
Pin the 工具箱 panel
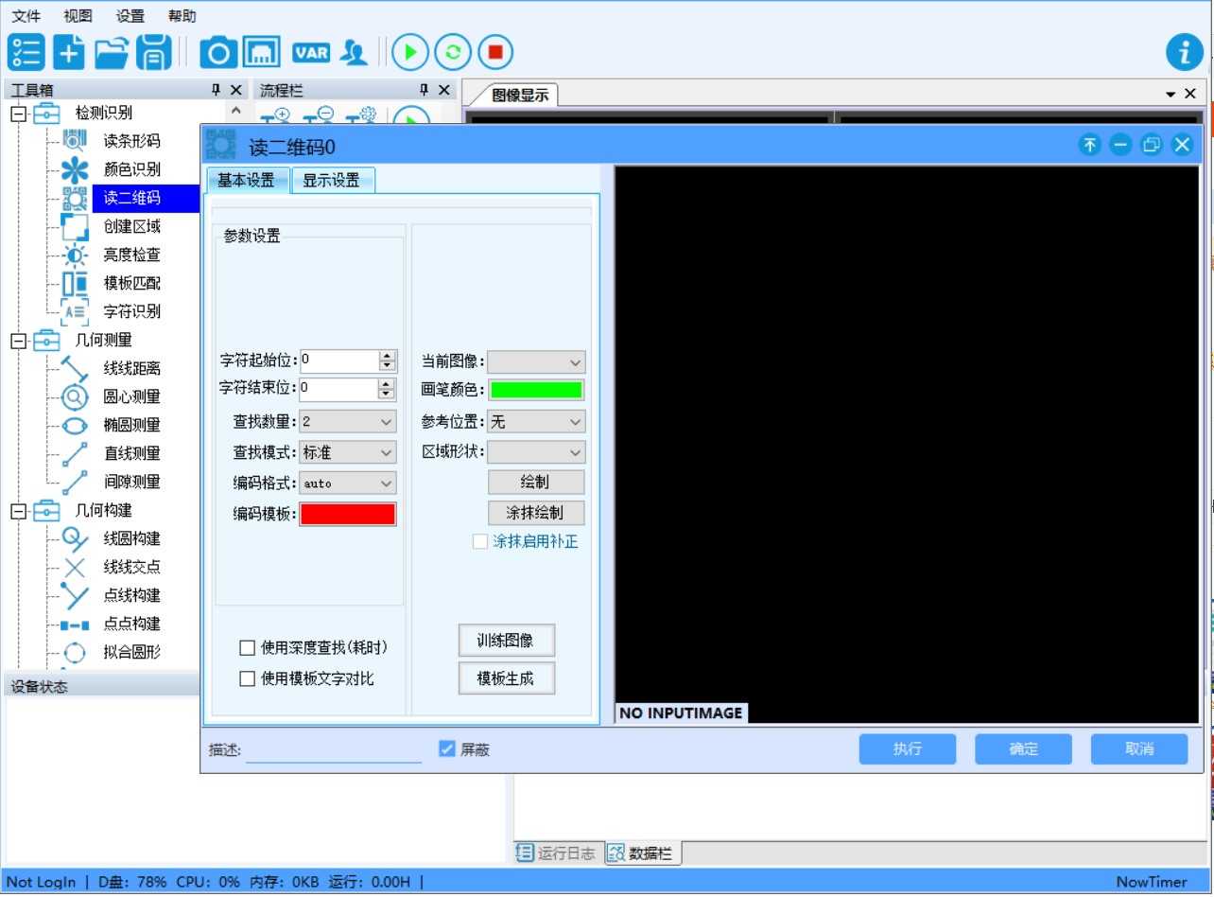point(216,90)
